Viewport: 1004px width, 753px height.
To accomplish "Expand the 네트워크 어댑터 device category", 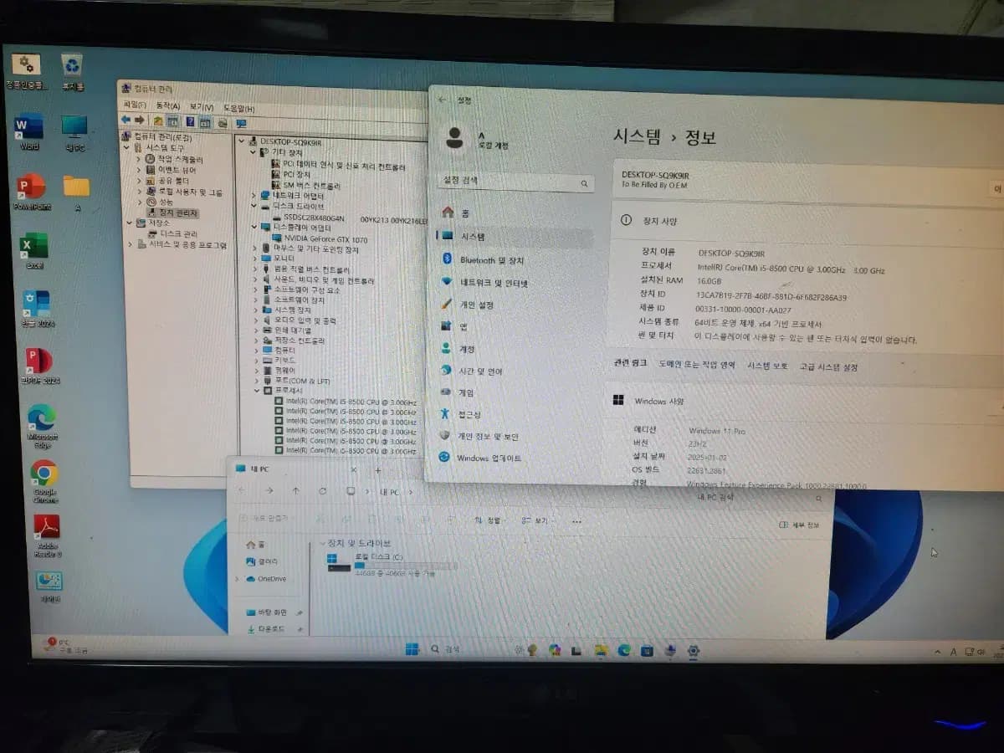I will coord(254,195).
